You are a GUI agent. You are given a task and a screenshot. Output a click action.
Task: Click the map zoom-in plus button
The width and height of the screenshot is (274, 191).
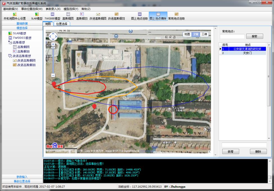53,44
